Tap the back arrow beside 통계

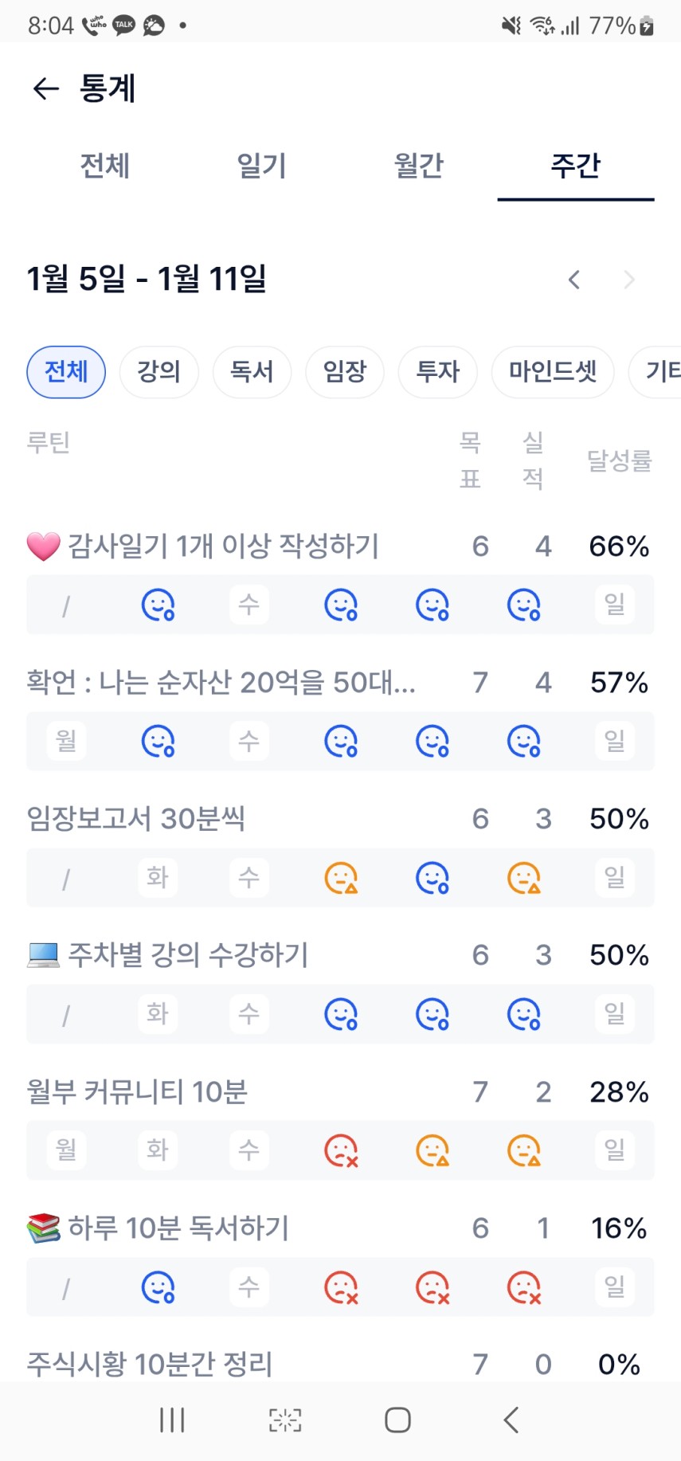(x=46, y=88)
